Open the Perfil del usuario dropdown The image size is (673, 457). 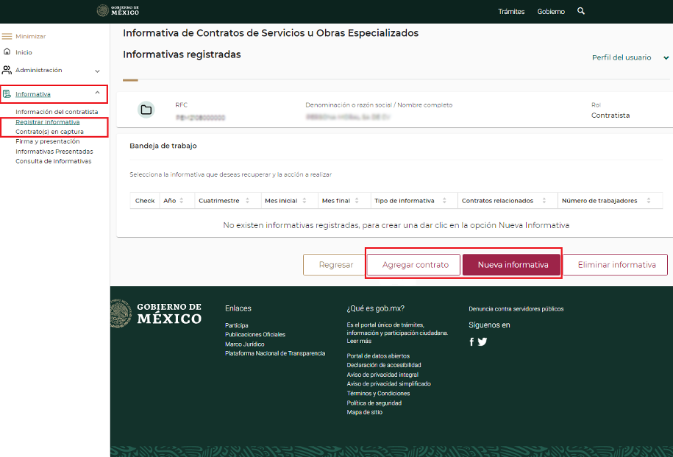[x=630, y=57]
